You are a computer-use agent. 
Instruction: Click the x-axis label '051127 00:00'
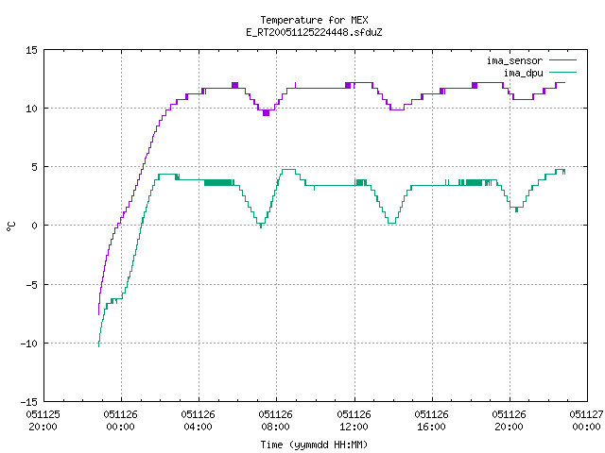pos(586,420)
